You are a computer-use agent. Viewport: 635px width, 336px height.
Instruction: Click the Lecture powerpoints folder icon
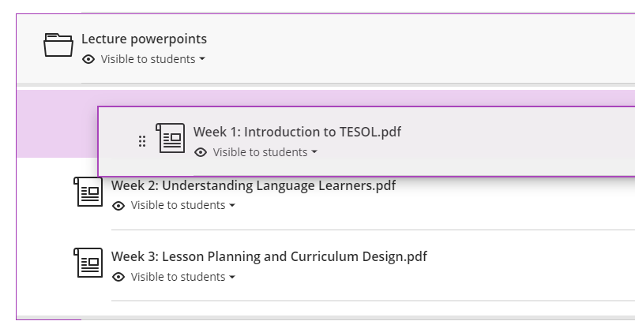click(x=58, y=45)
